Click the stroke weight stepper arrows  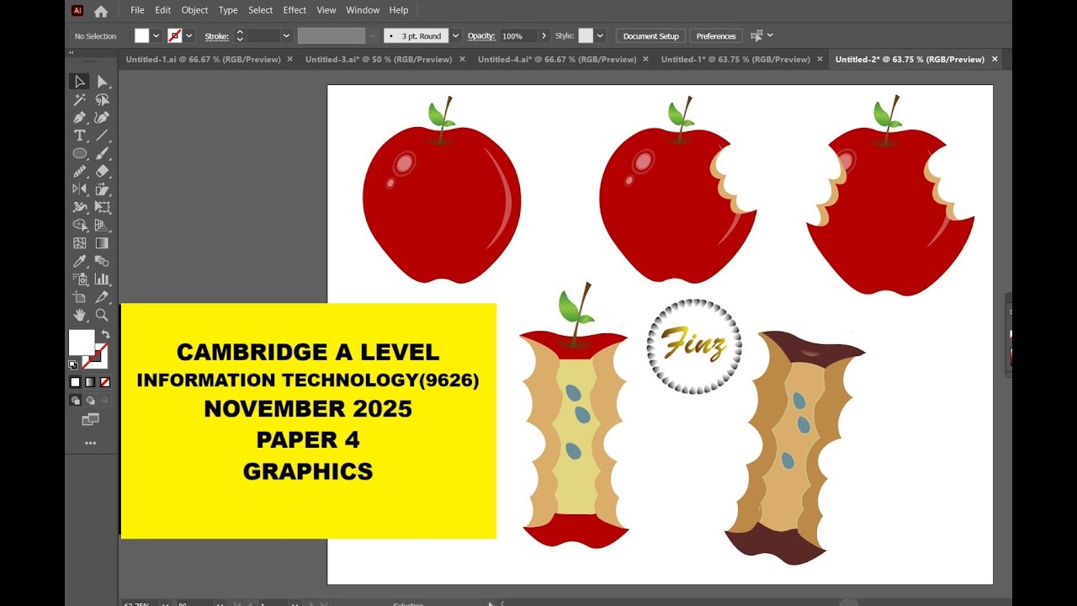pos(239,36)
